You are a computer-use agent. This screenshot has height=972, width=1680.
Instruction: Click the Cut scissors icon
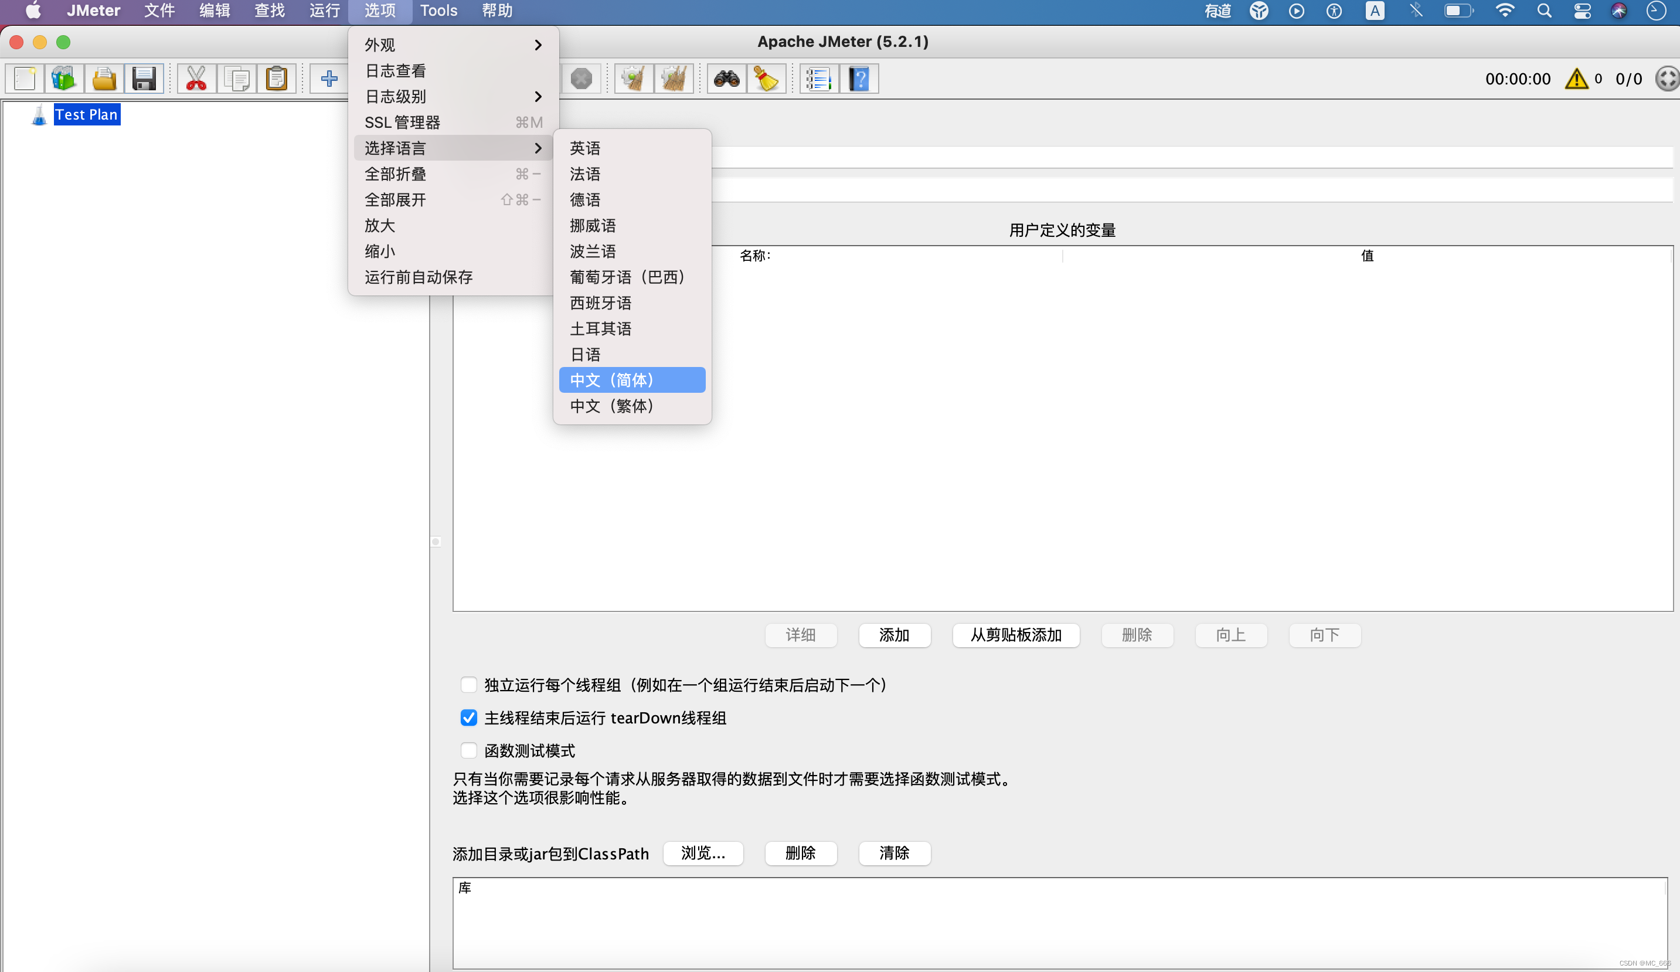tap(196, 79)
